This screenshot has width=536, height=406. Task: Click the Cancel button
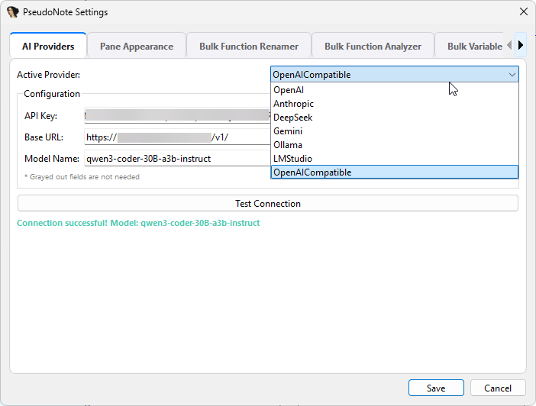pos(498,388)
